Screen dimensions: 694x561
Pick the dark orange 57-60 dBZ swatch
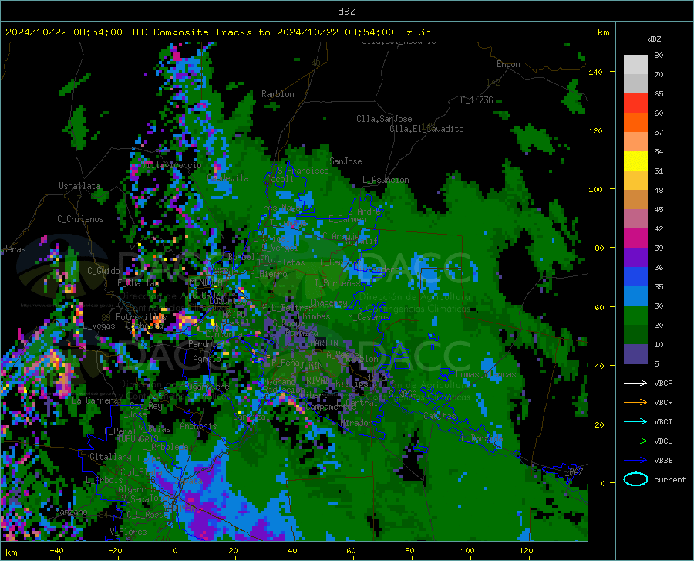coord(635,123)
